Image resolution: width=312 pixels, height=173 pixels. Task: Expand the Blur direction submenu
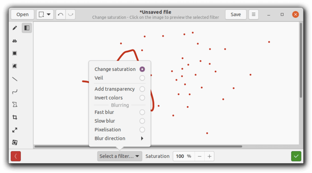pyautogui.click(x=119, y=138)
